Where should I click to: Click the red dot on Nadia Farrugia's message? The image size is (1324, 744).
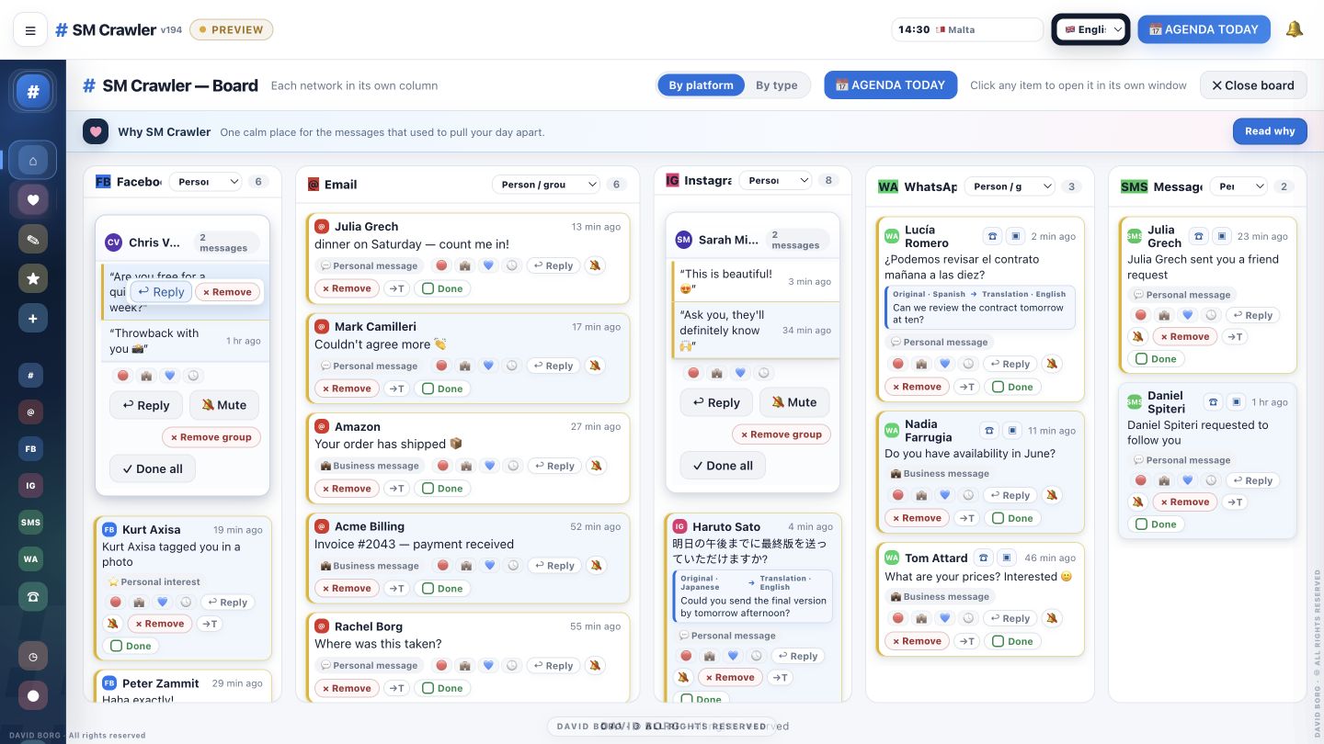[x=898, y=495]
